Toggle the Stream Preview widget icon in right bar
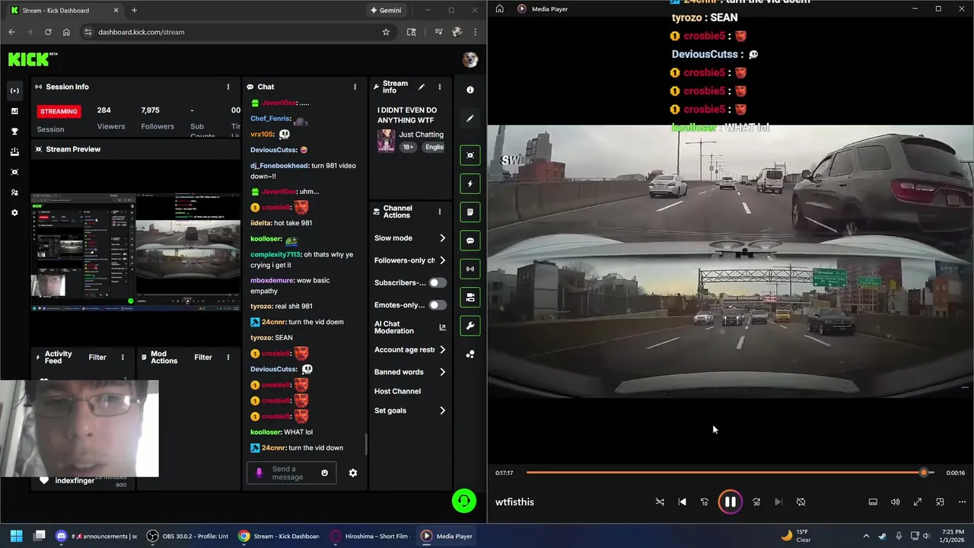The height and width of the screenshot is (548, 974). coord(470,155)
